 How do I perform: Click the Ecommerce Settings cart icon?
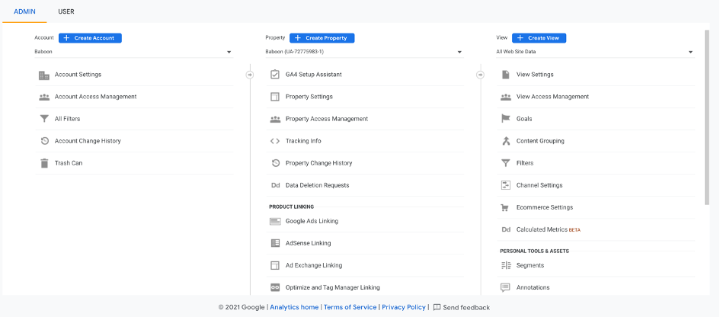click(x=505, y=207)
